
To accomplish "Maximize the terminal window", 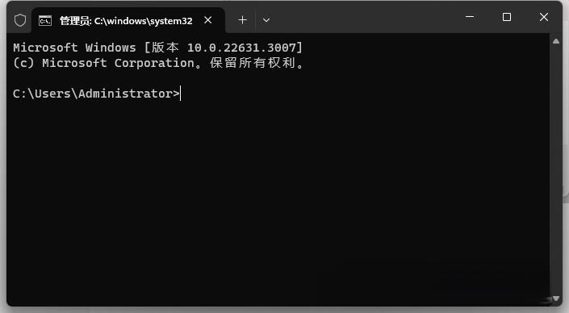I will click(x=507, y=17).
